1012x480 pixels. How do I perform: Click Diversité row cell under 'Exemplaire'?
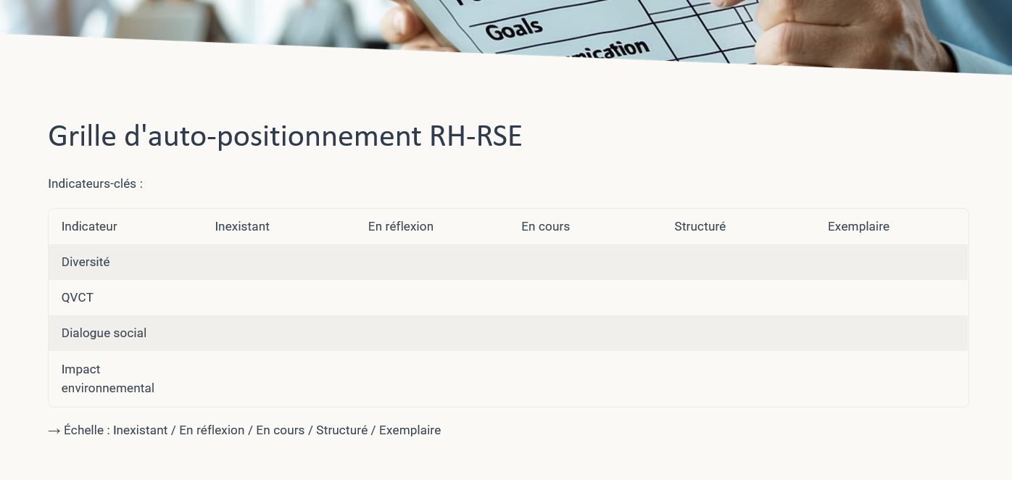point(892,262)
